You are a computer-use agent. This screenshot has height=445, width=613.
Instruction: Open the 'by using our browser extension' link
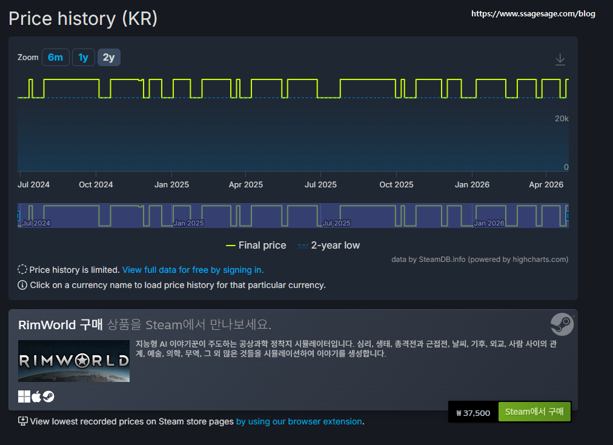coord(299,421)
